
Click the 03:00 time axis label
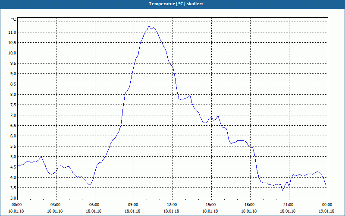(x=56, y=205)
